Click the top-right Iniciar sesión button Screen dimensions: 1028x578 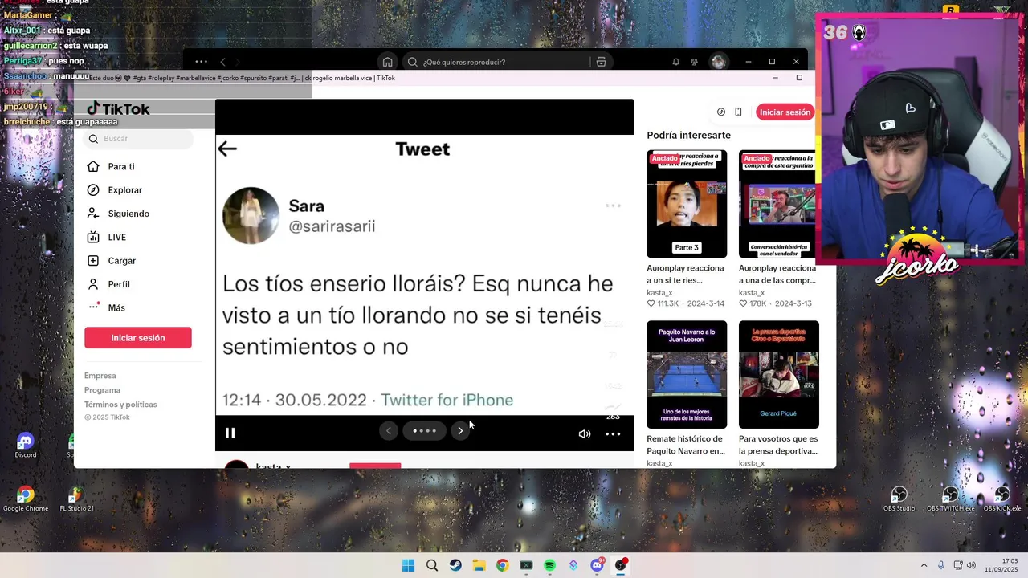tap(785, 112)
